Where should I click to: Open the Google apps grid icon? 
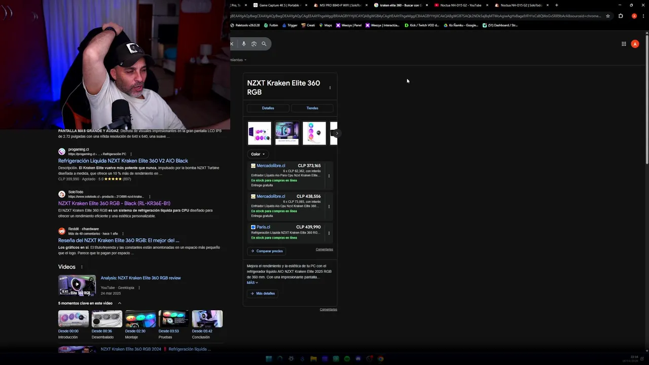tap(624, 44)
